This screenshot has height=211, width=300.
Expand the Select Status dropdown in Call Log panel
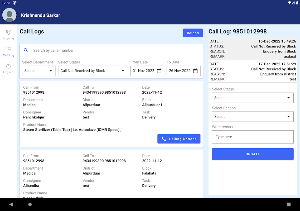[x=253, y=98]
